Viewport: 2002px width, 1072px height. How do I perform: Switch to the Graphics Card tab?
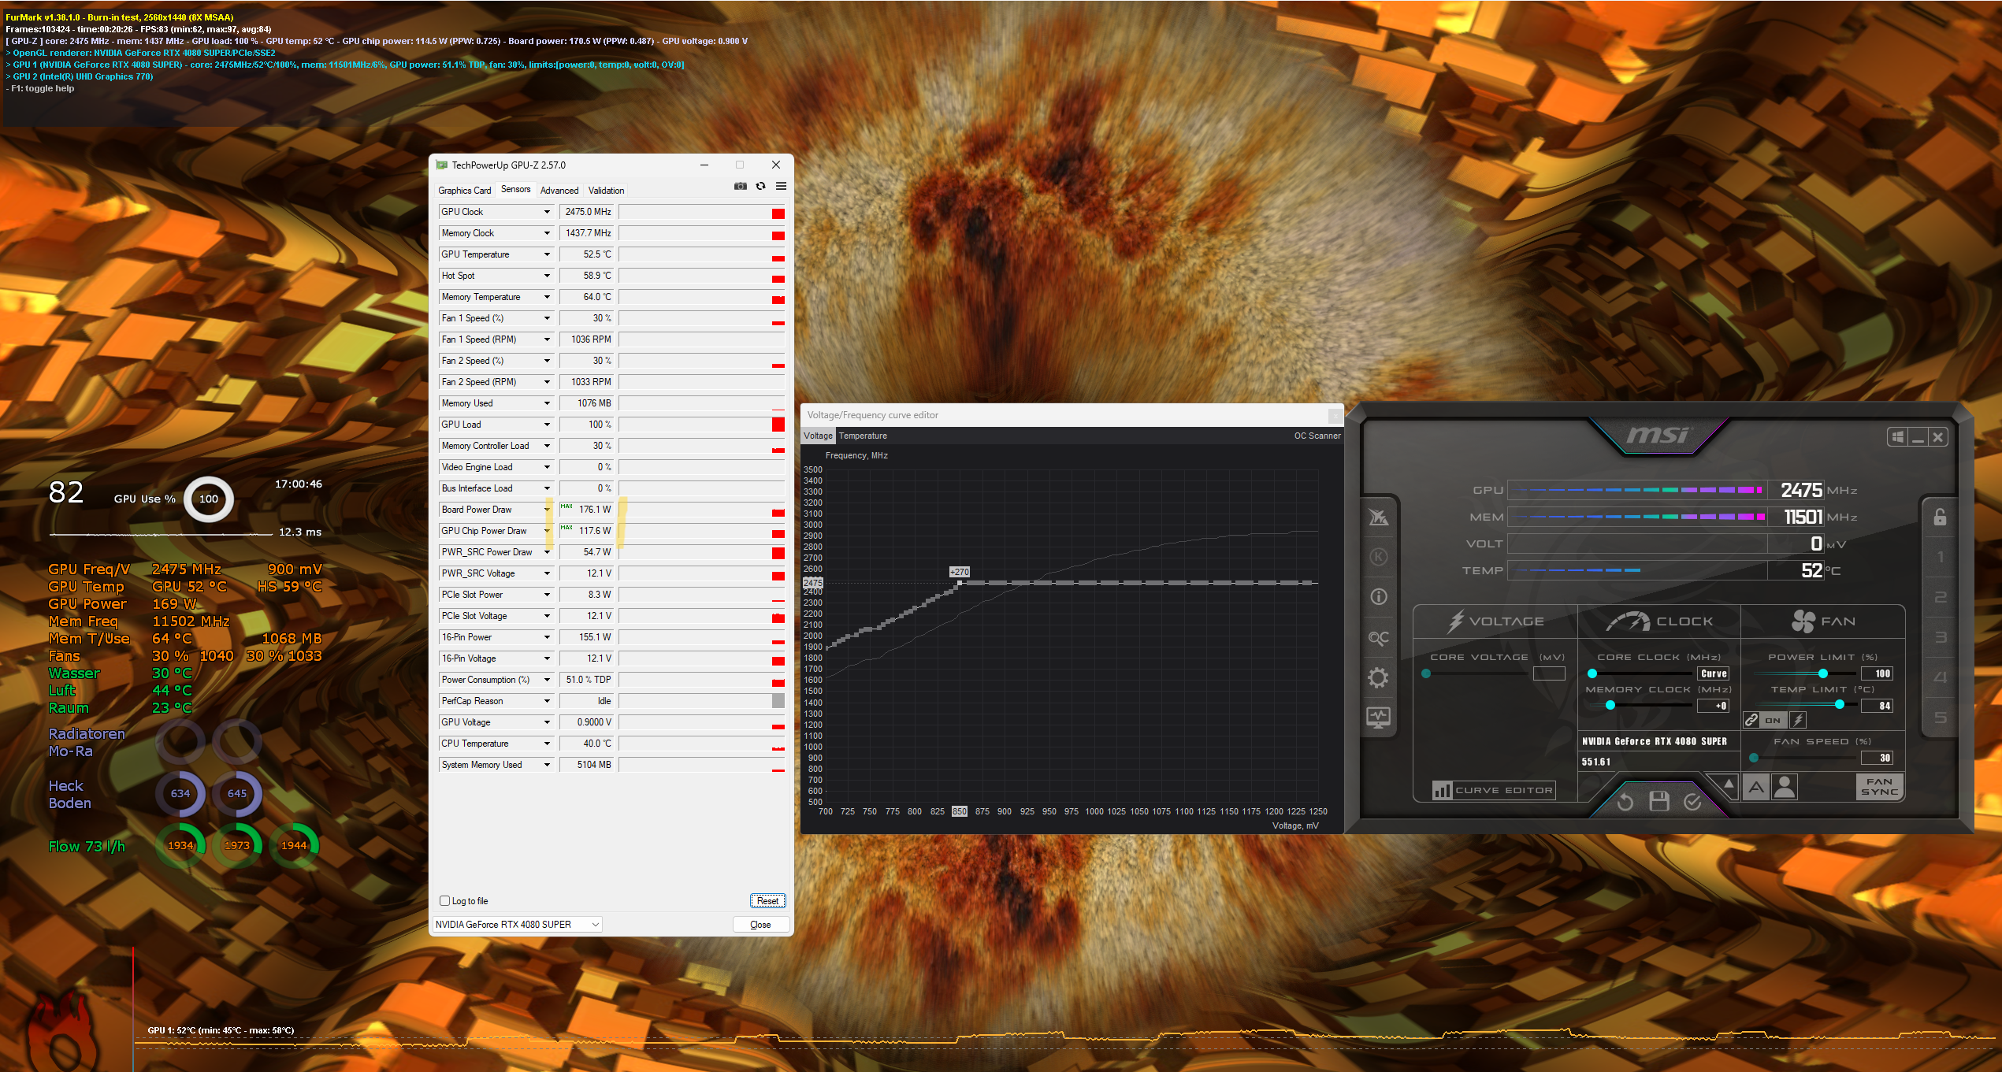click(x=464, y=191)
